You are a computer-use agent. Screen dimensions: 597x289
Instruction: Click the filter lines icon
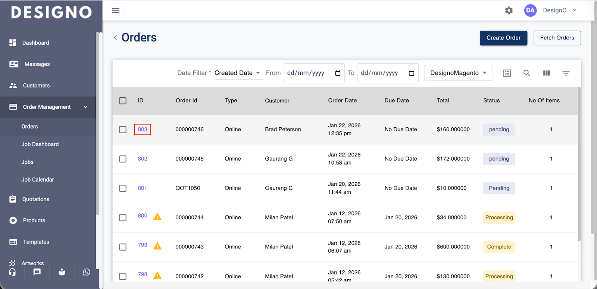tap(566, 73)
